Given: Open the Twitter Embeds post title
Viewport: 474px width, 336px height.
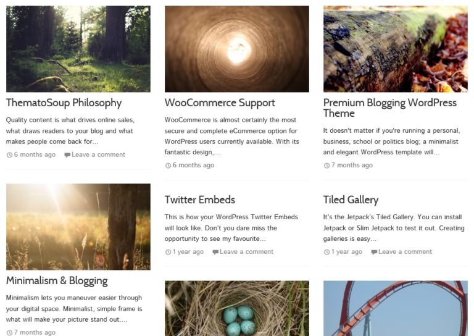Looking at the screenshot, I should pos(200,200).
